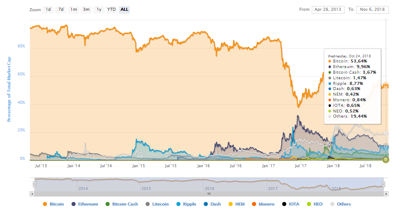This screenshot has height=209, width=401.
Task: Click the To date field
Action: (x=372, y=9)
